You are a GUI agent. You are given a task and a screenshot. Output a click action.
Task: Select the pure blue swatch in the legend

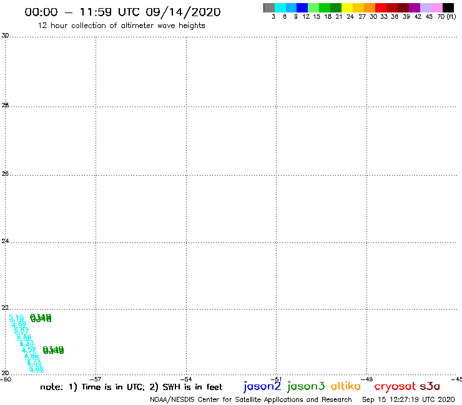(x=302, y=7)
